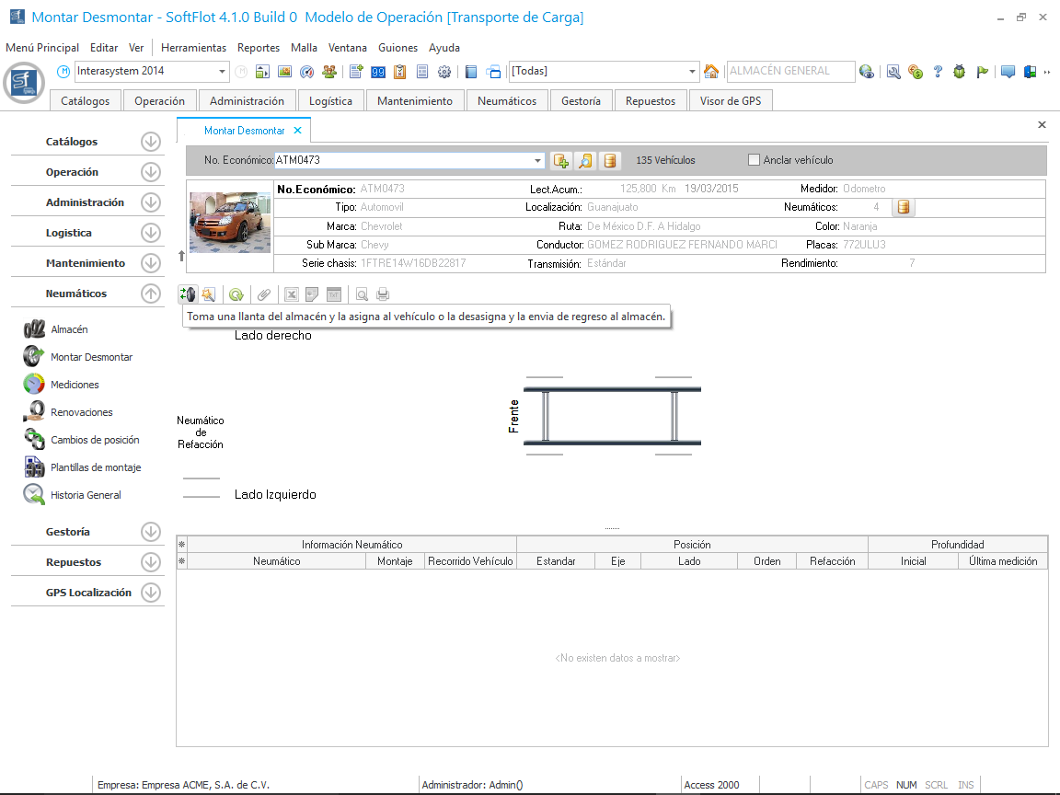Screen dimensions: 1060x795
Task: Click the home icon in top toolbar
Action: click(x=711, y=72)
